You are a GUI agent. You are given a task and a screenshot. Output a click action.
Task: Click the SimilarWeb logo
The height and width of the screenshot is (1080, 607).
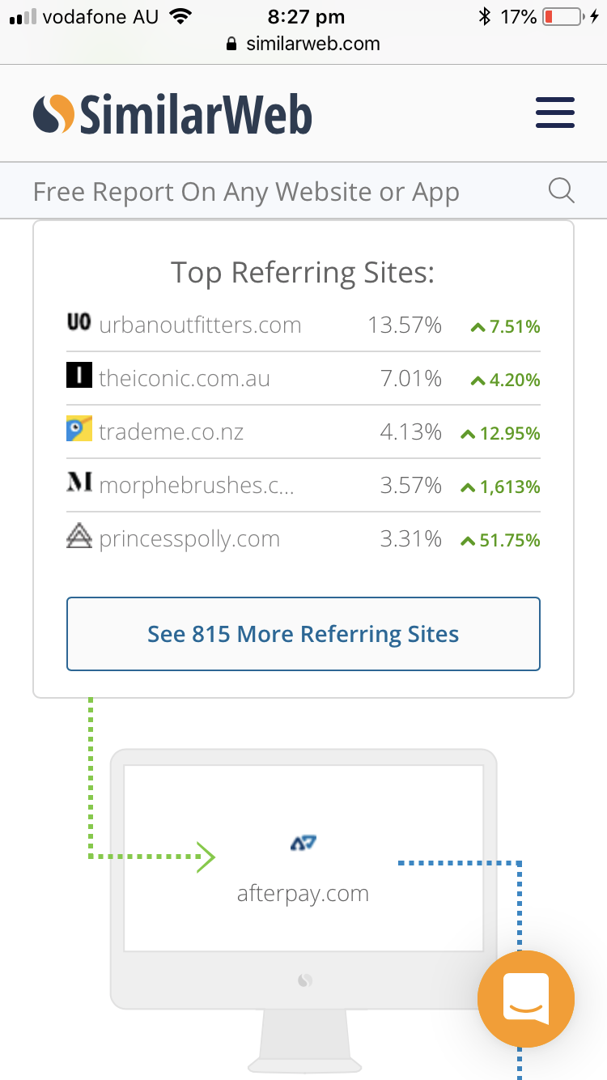pos(172,113)
